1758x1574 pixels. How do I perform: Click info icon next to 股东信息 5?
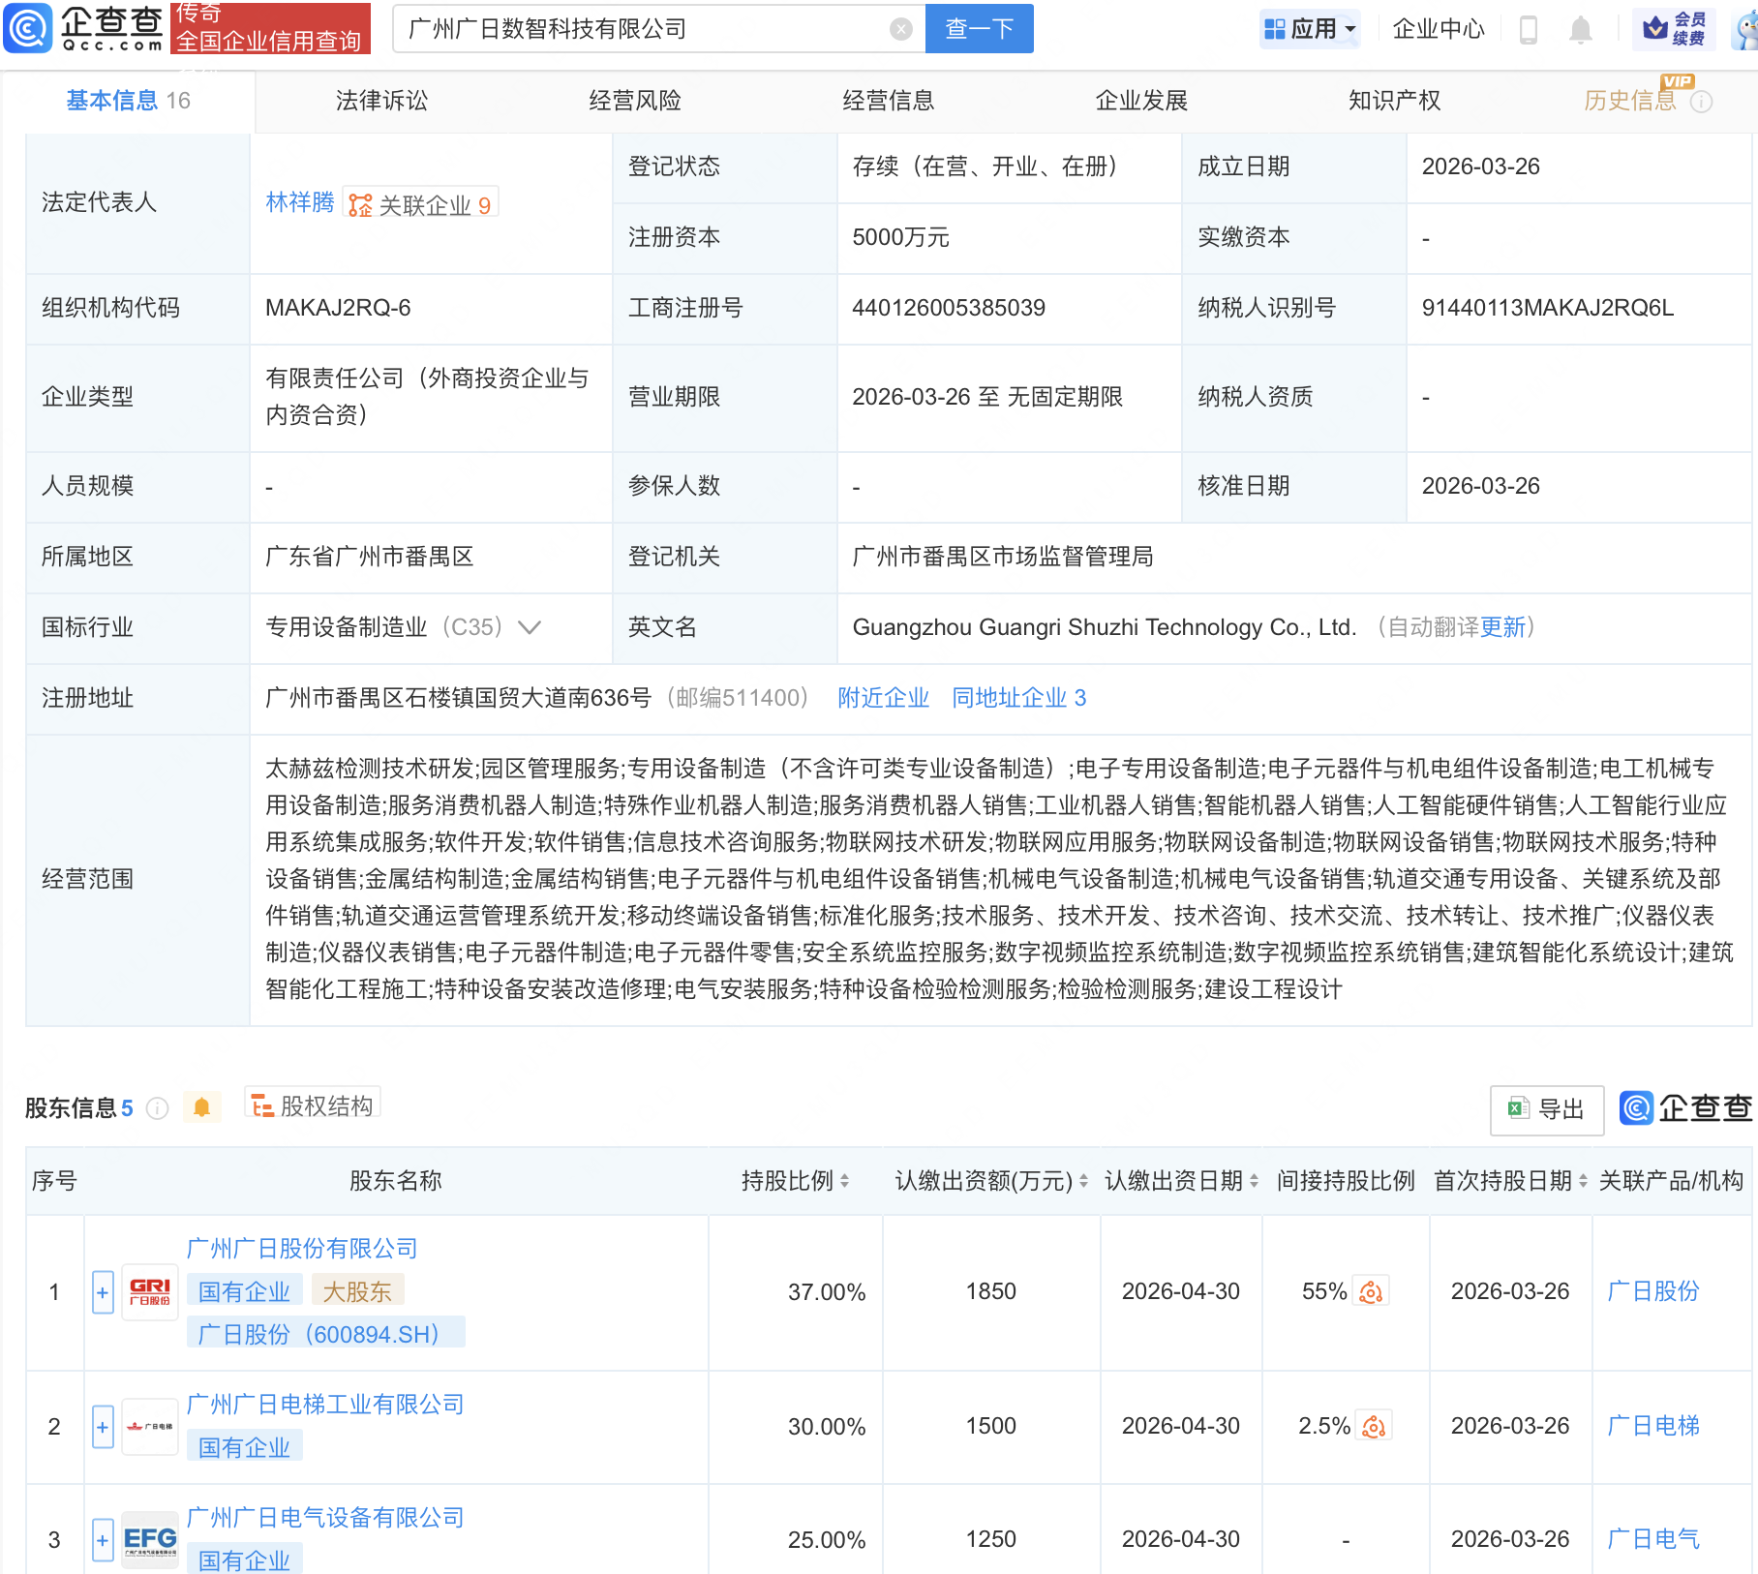point(157,1108)
